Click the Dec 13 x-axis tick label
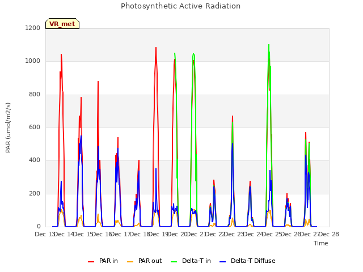This screenshot has height=272, width=363. (45, 234)
